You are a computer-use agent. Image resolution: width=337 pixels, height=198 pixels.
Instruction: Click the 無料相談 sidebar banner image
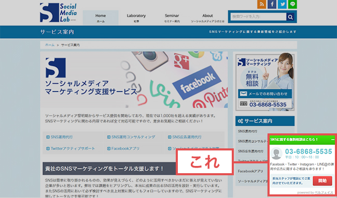265,82
